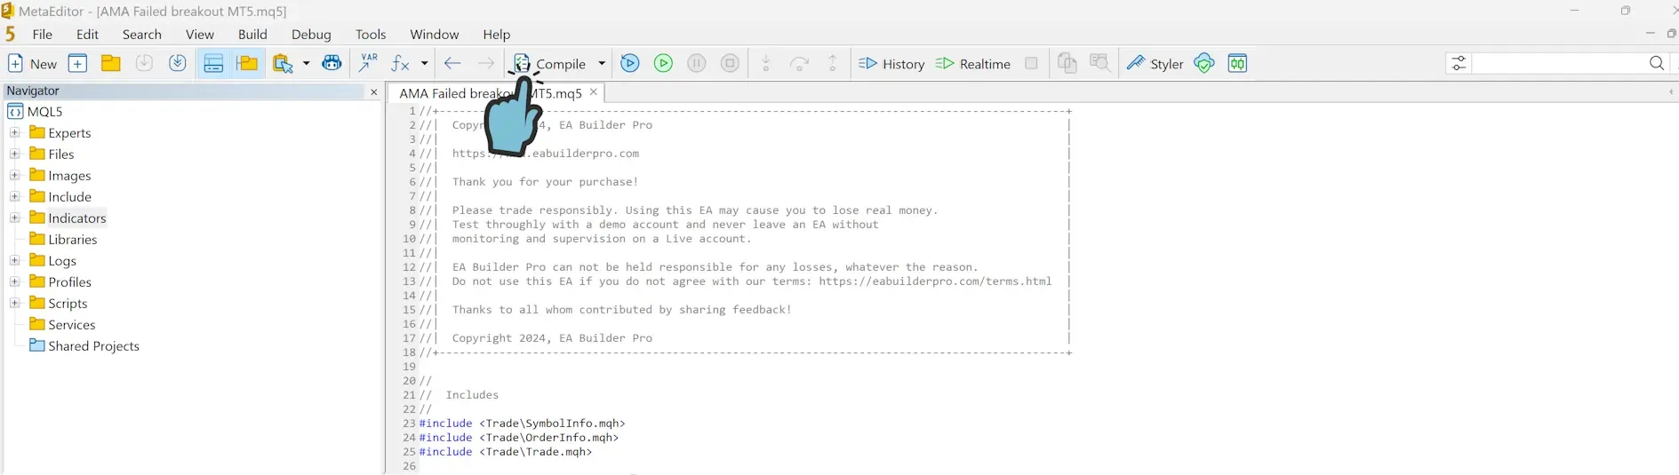Toggle the Navigator panel toolbar button
1679x475 pixels.
[213, 64]
